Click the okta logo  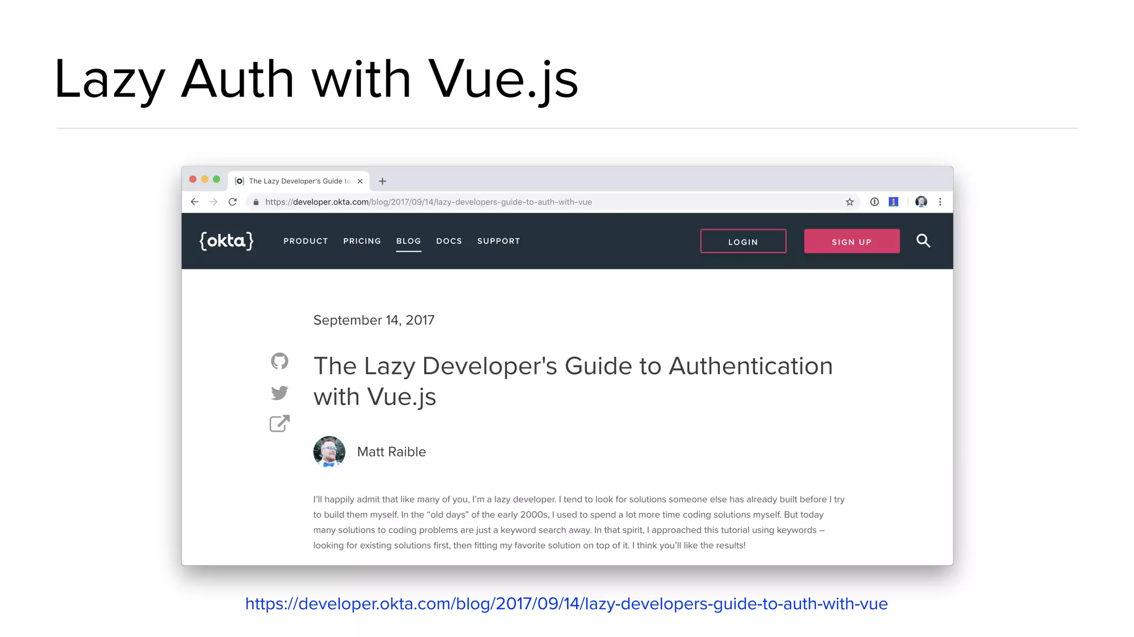pos(226,241)
